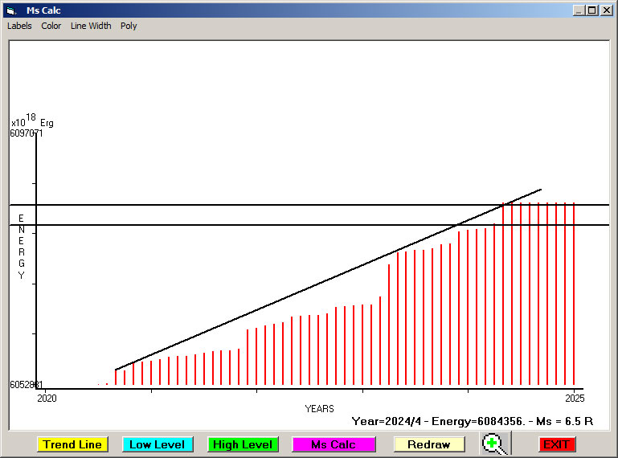The width and height of the screenshot is (618, 458).
Task: Hit the Redraw button
Action: [428, 444]
